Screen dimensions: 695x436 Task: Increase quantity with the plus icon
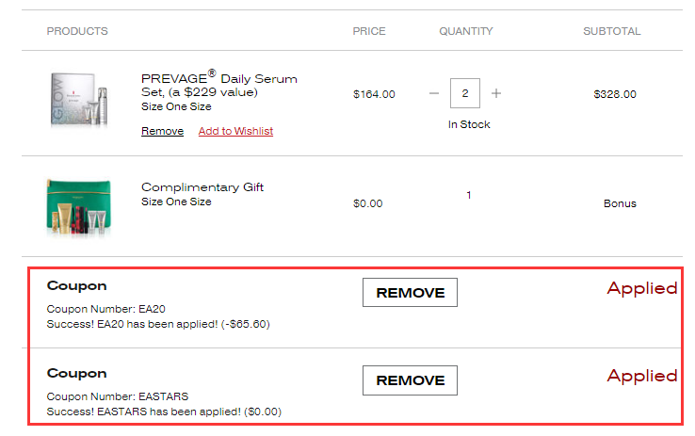coord(496,94)
